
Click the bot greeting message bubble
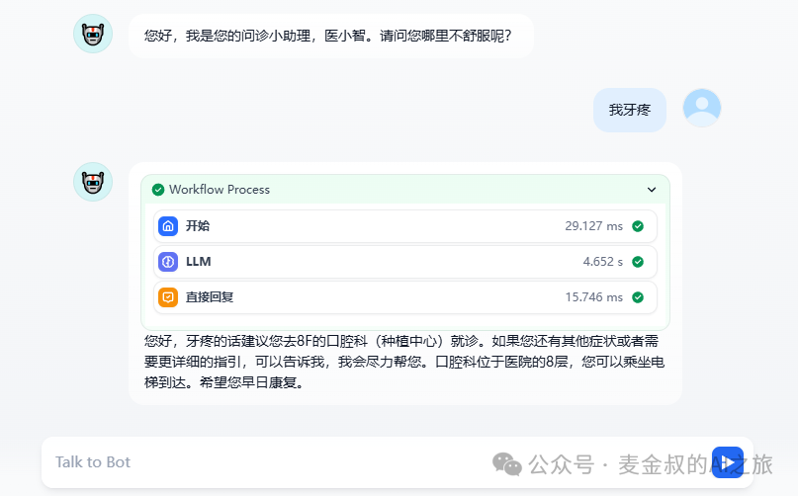tap(329, 36)
